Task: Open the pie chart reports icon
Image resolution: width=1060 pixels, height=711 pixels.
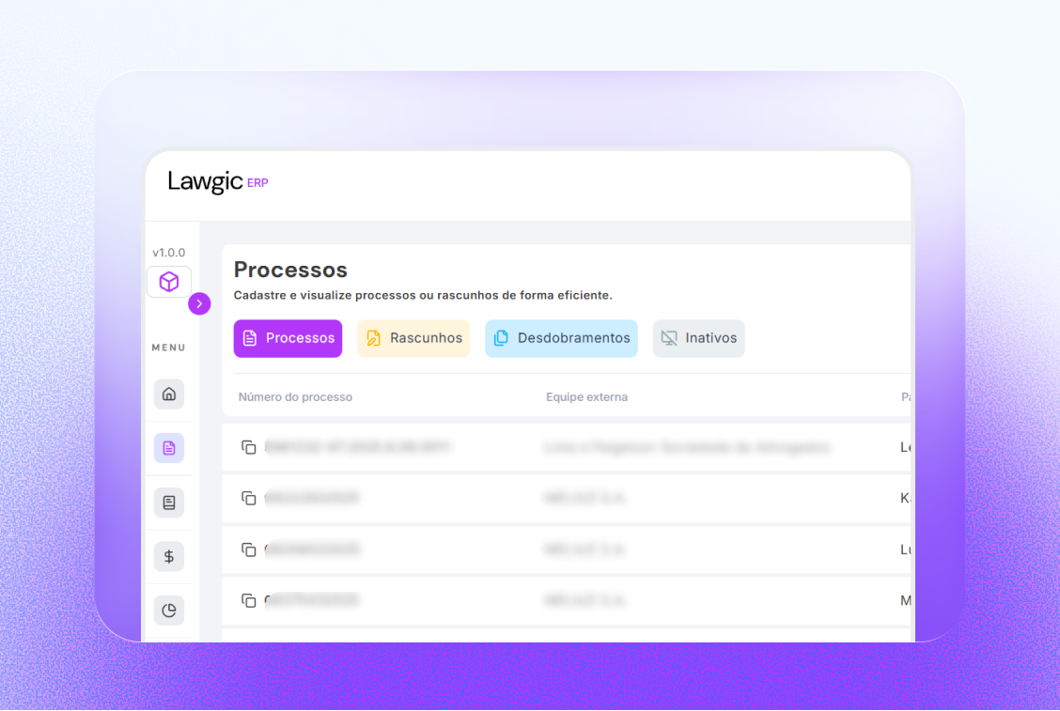Action: (x=169, y=611)
